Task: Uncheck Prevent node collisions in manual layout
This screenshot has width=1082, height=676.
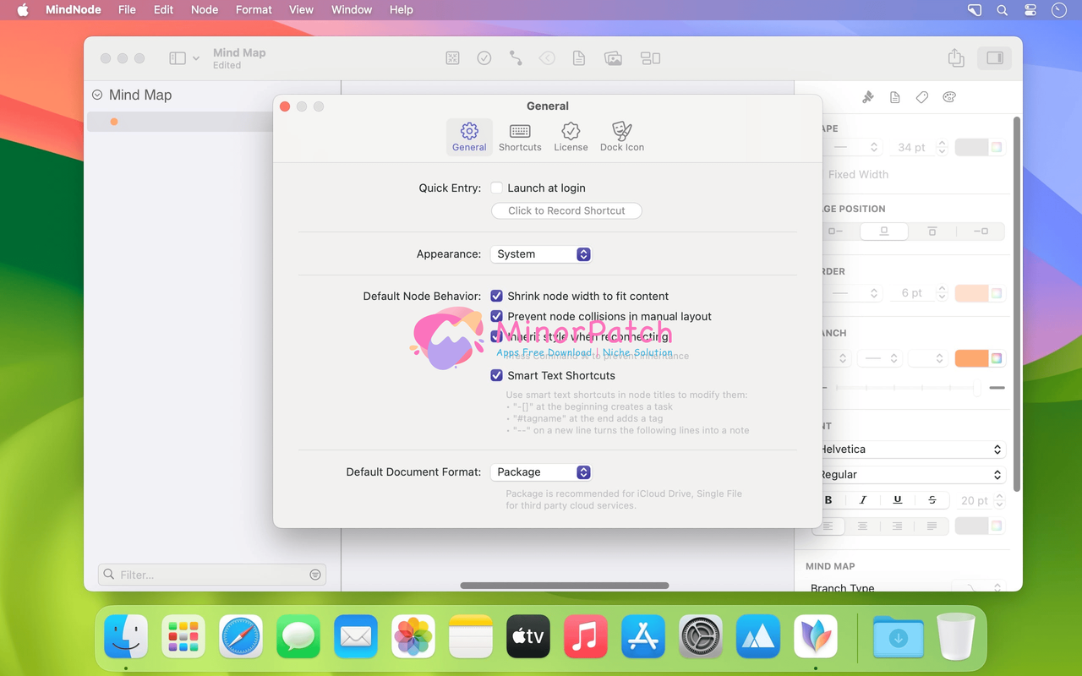Action: [497, 316]
